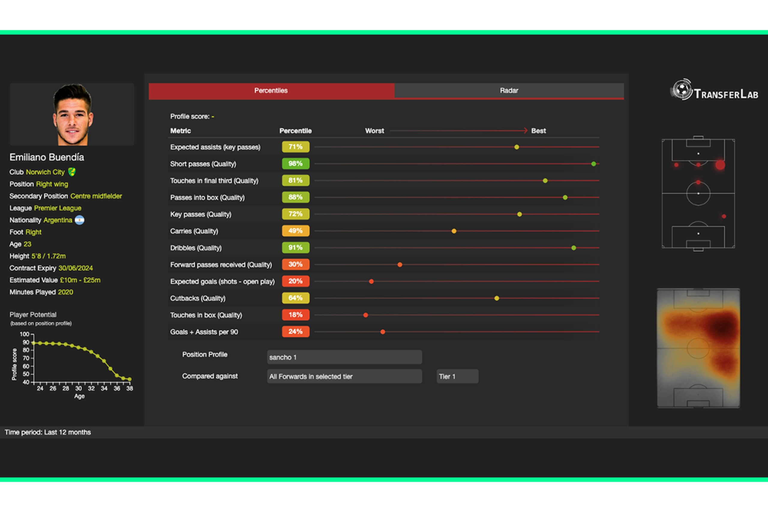Open the Position Profile dropdown showing sancho 1
Screen dimensions: 768x512
tap(344, 357)
